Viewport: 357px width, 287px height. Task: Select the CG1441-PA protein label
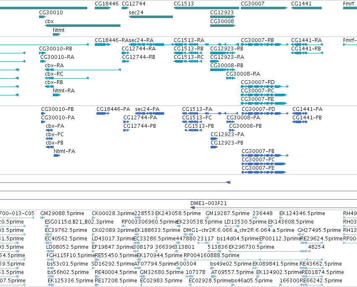tap(307, 109)
